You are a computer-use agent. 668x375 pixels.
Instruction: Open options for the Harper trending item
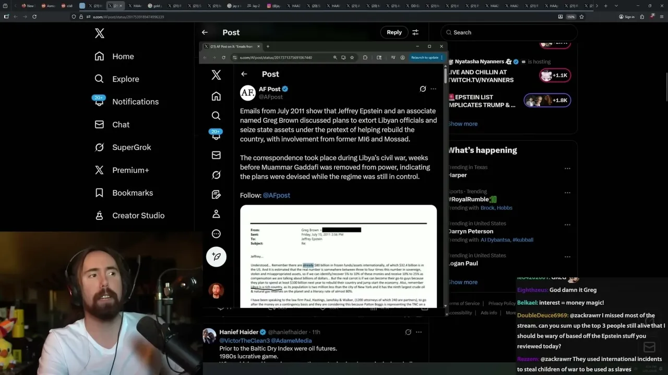(567, 169)
